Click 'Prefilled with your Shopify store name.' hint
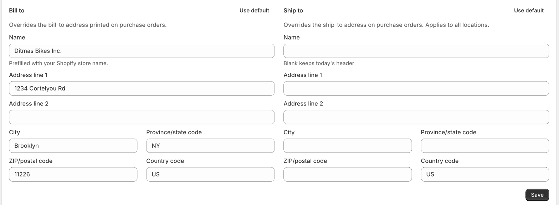The width and height of the screenshot is (559, 205). click(x=58, y=63)
